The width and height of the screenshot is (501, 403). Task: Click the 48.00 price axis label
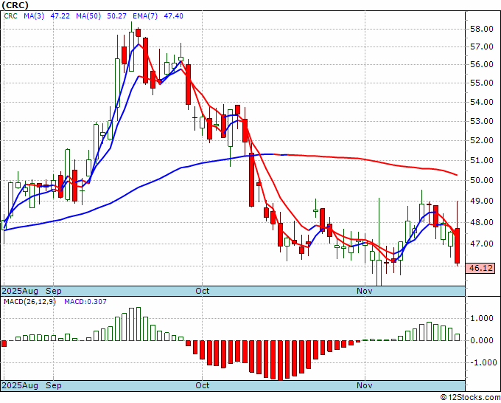[482, 222]
